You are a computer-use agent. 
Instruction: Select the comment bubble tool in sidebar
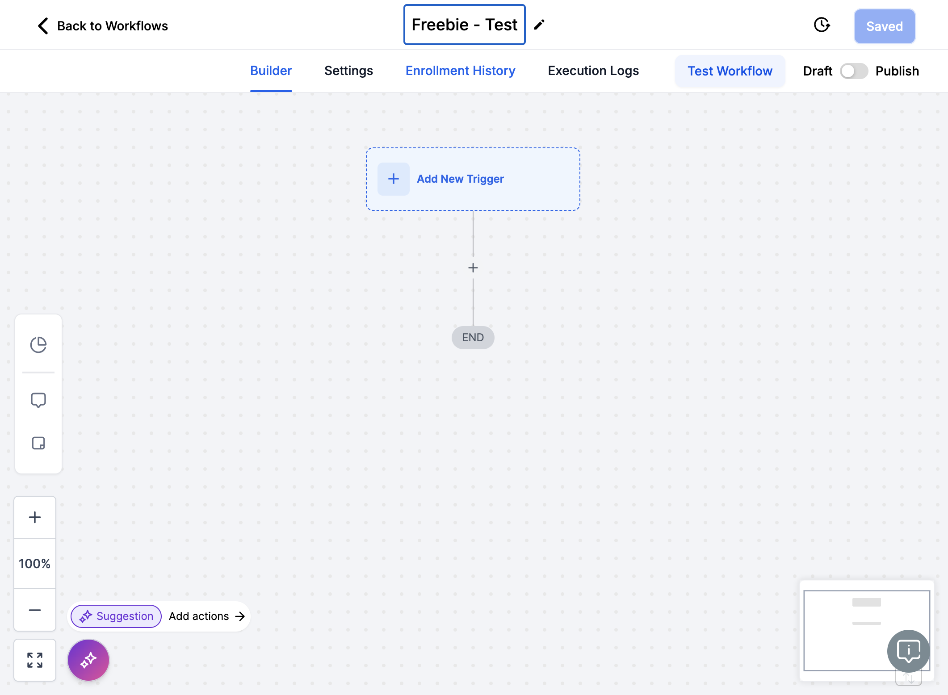38,400
